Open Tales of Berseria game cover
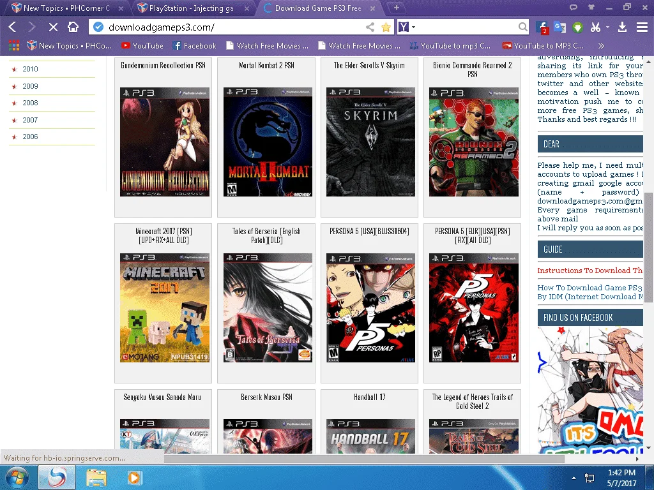Viewport: 654px width, 490px height. click(268, 308)
